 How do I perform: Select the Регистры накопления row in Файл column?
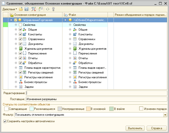coord(85,77)
